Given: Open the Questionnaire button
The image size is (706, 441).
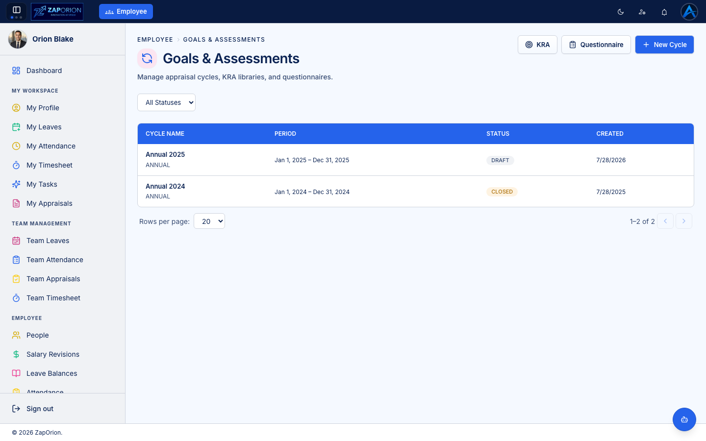Looking at the screenshot, I should coord(596,45).
